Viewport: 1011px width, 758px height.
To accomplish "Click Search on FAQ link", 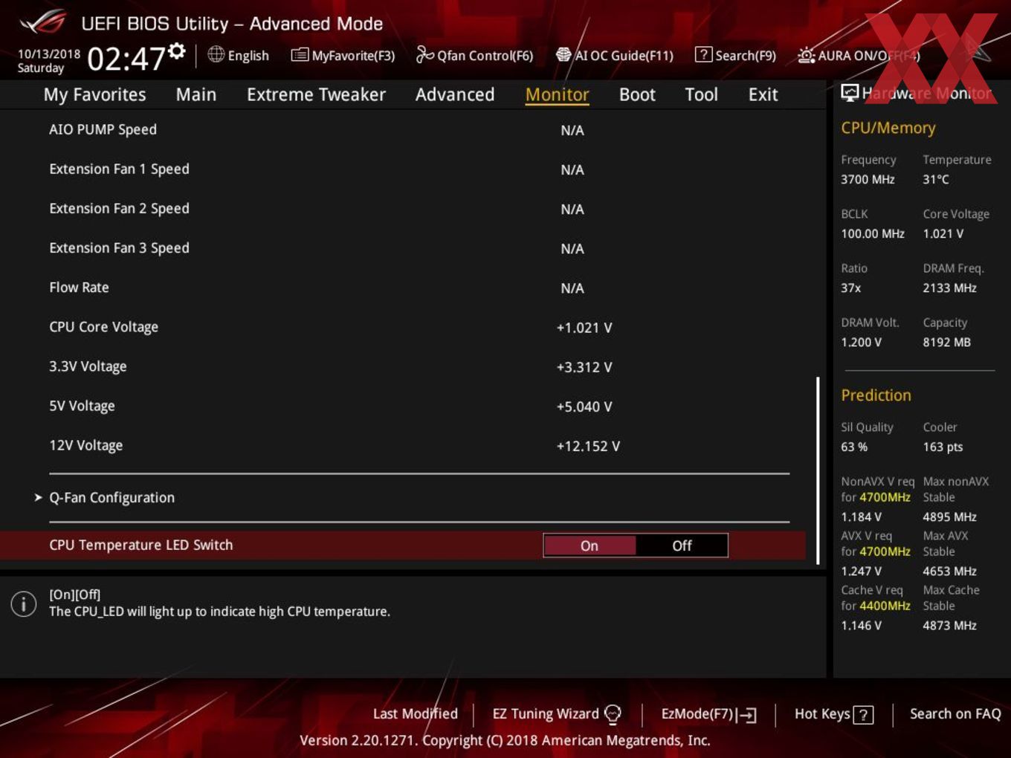I will pos(955,713).
